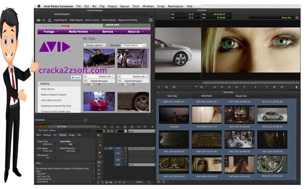Image resolution: width=306 pixels, height=189 pixels.
Task: Toggle the A1 audio track selector
Action: (118, 153)
